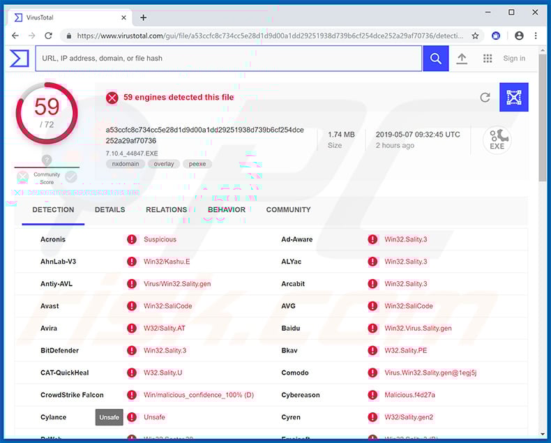Reload the page in browser
This screenshot has height=443, width=551.
point(49,36)
